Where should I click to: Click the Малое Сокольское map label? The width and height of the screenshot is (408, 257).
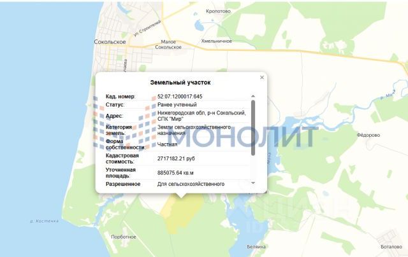168,45
